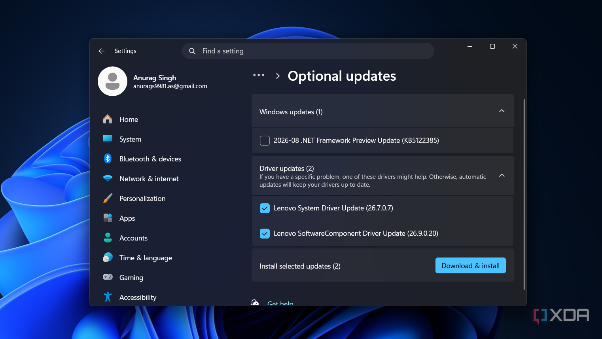Click the Accounts person icon
The width and height of the screenshot is (602, 339).
tap(108, 238)
